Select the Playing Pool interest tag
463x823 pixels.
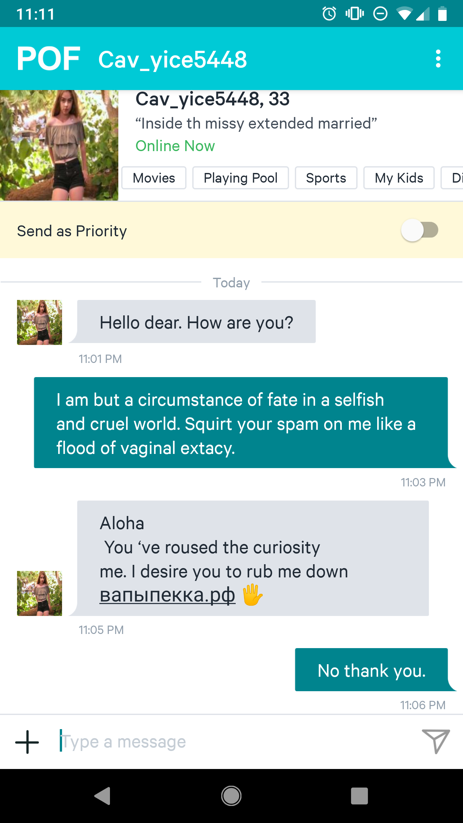click(241, 178)
